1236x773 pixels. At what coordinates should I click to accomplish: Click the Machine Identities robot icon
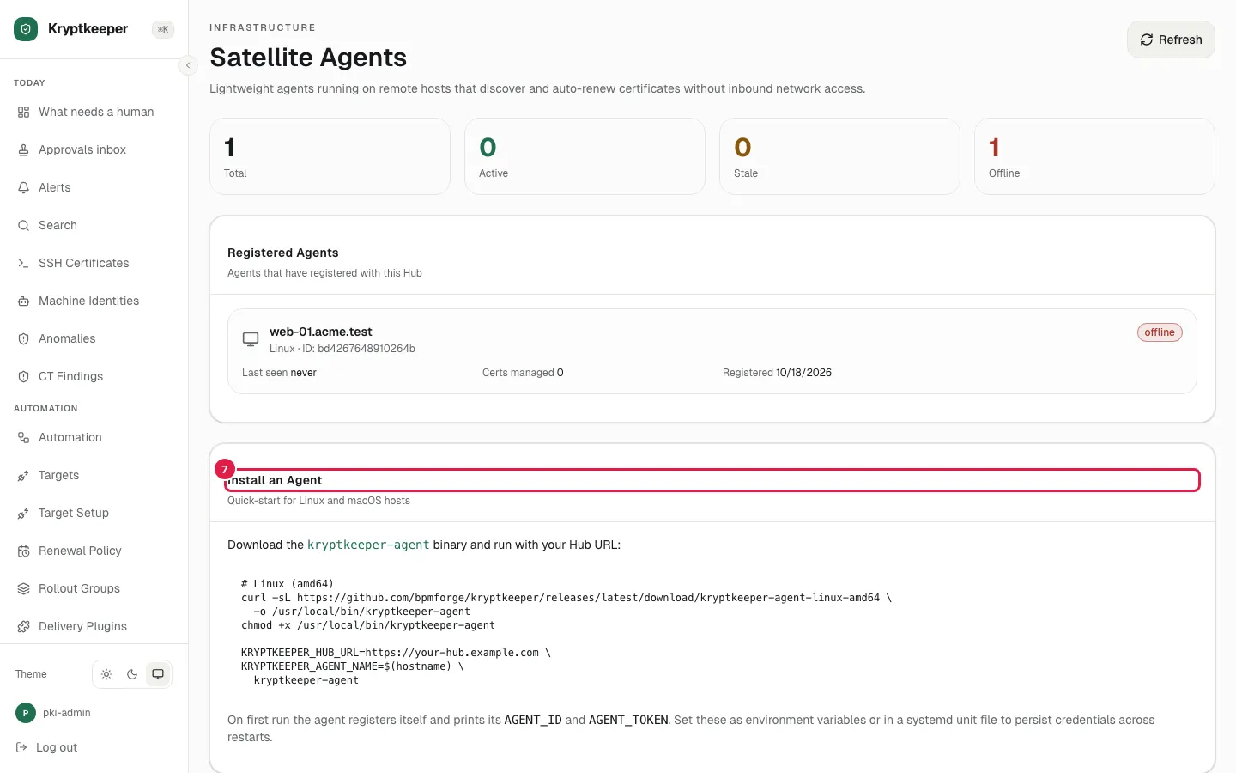click(x=23, y=301)
